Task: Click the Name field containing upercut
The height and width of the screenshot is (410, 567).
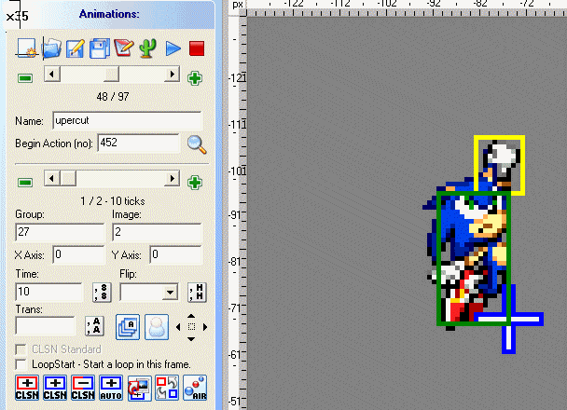Action: pos(127,120)
